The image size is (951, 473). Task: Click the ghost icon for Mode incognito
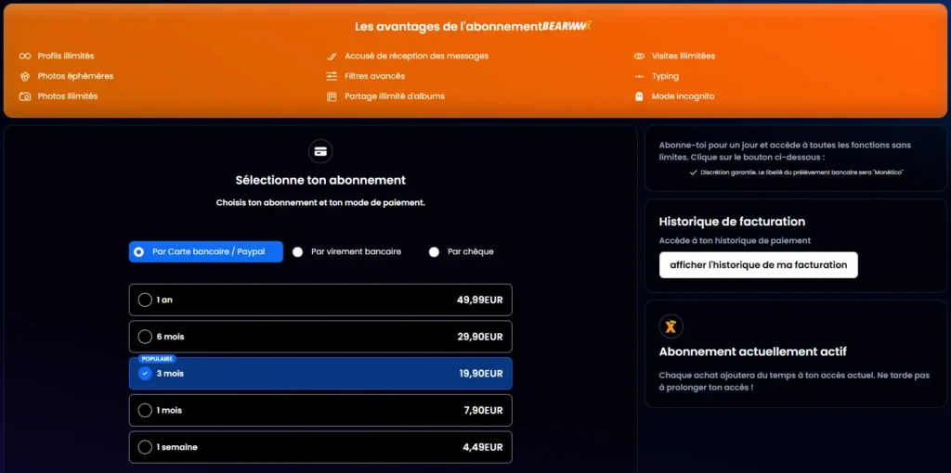(x=639, y=96)
